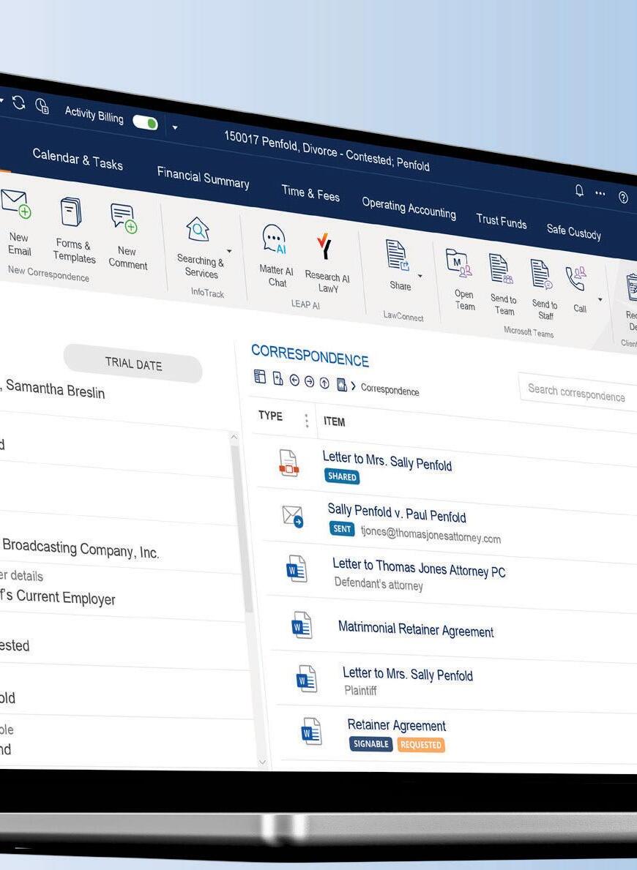637x870 pixels.
Task: Click the Search correspondence field
Action: (578, 393)
